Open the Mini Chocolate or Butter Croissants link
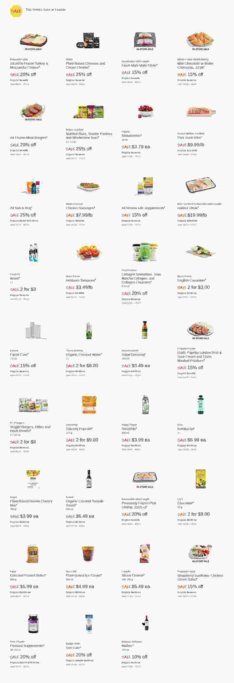This screenshot has width=234, height=683. (x=195, y=65)
